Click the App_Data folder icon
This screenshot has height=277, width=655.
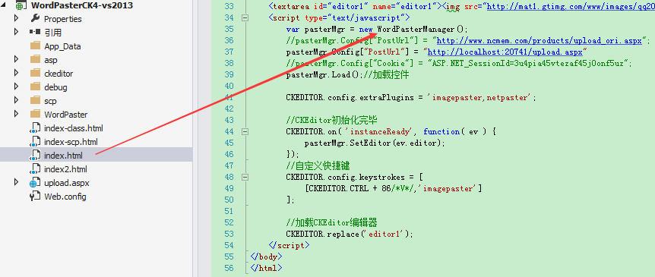pos(36,46)
